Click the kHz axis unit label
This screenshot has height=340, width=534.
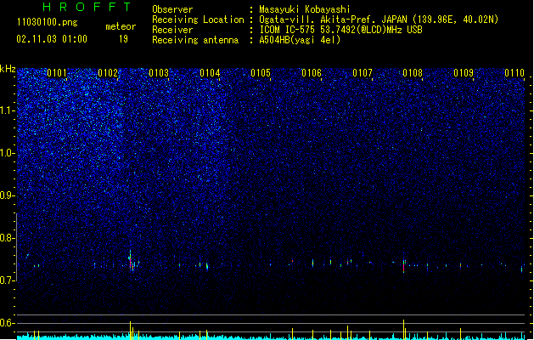(x=8, y=69)
